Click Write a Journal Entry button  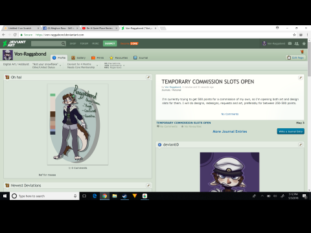(290, 131)
